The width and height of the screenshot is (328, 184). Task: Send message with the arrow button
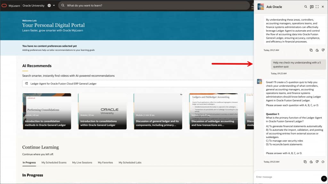[324, 179]
